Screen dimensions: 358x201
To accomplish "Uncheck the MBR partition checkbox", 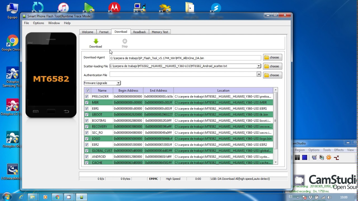I will tap(87, 102).
